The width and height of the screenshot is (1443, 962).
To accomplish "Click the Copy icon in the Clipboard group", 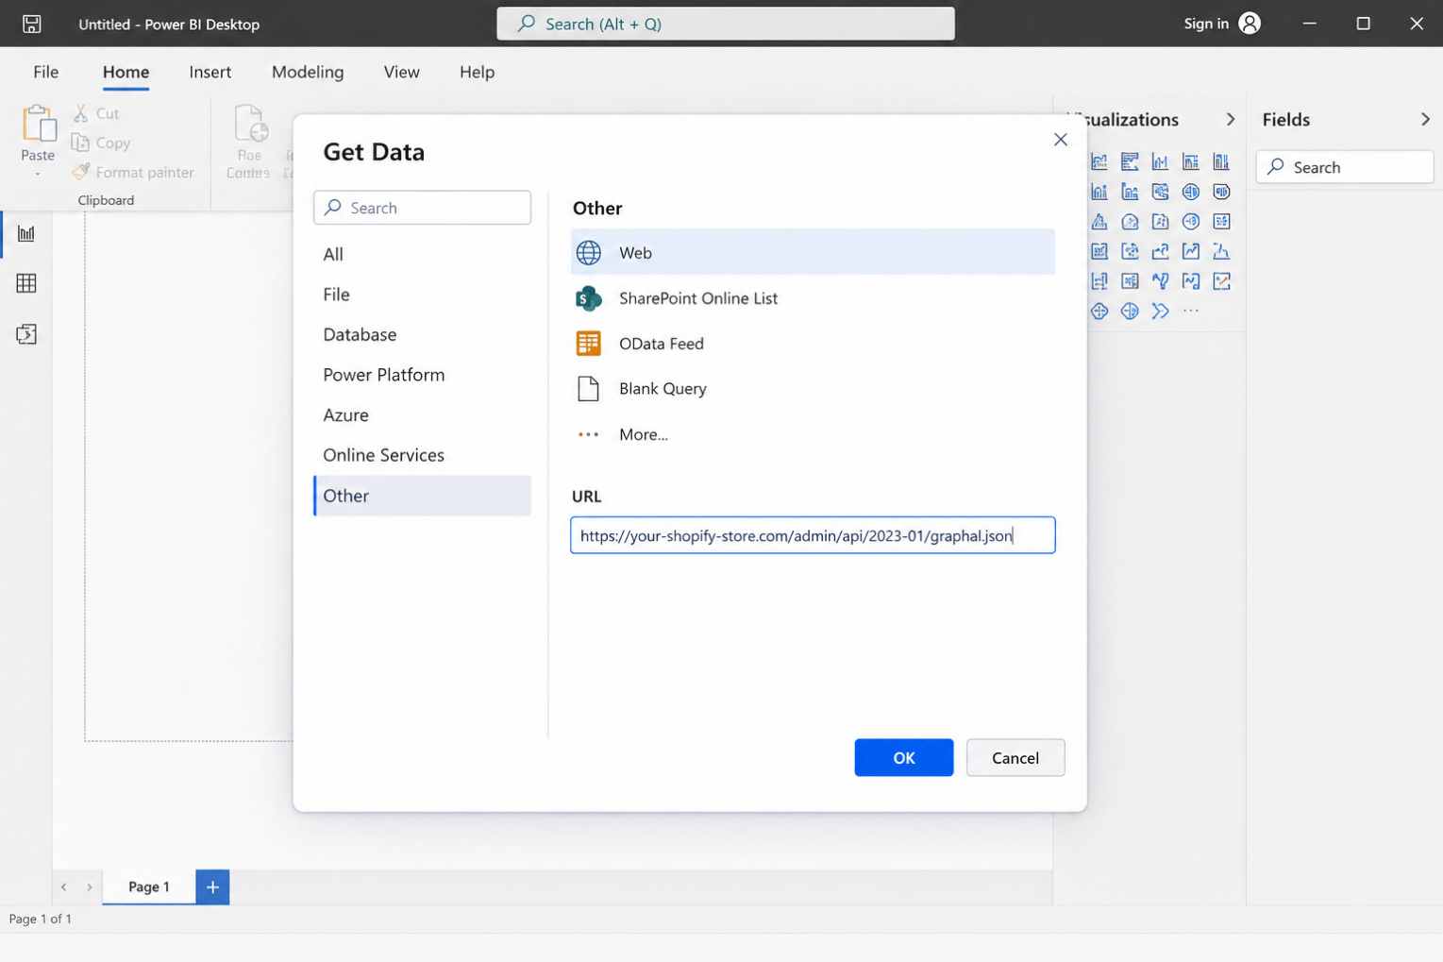I will 81,143.
